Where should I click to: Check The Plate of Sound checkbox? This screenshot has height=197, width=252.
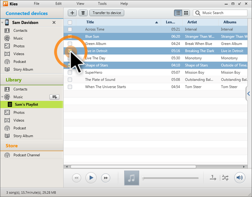[70, 80]
